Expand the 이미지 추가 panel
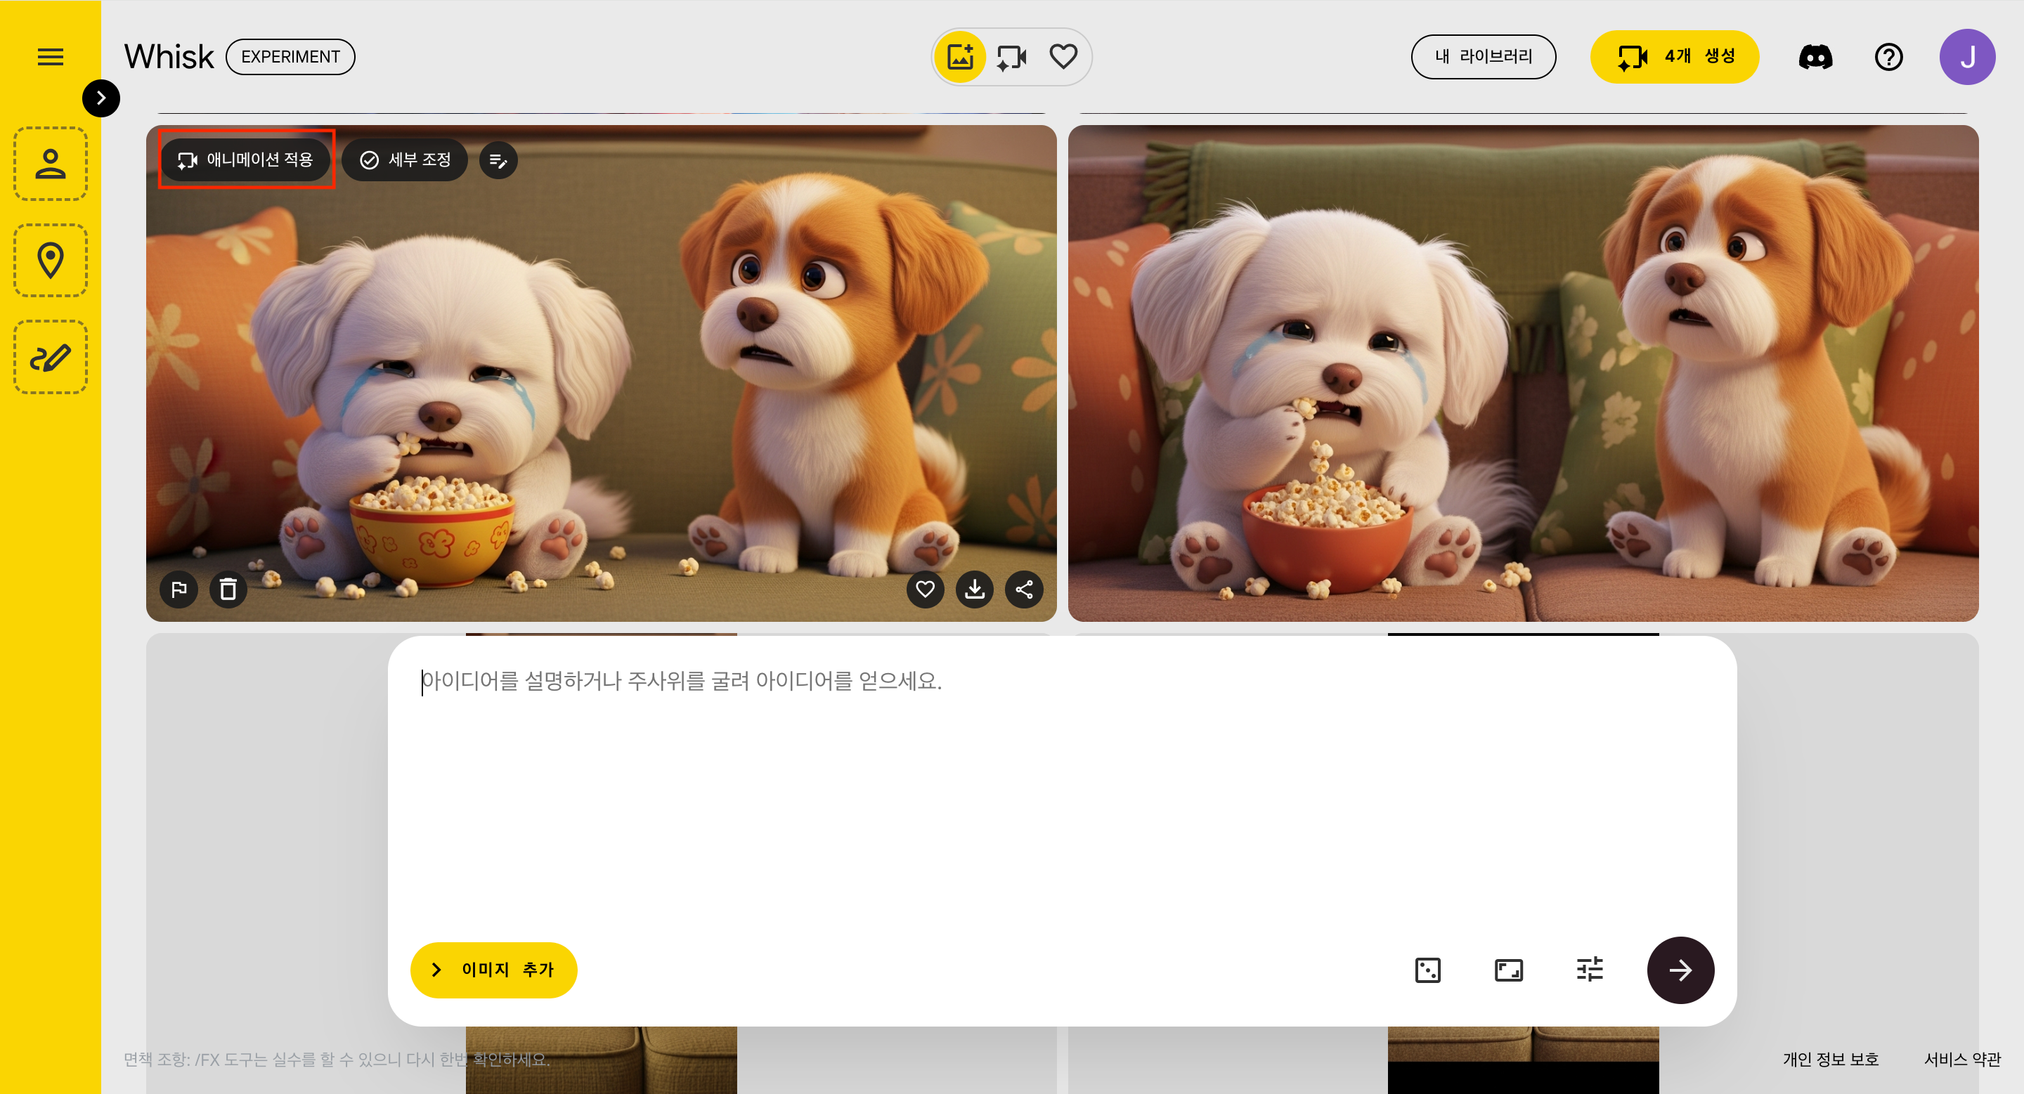 493,970
